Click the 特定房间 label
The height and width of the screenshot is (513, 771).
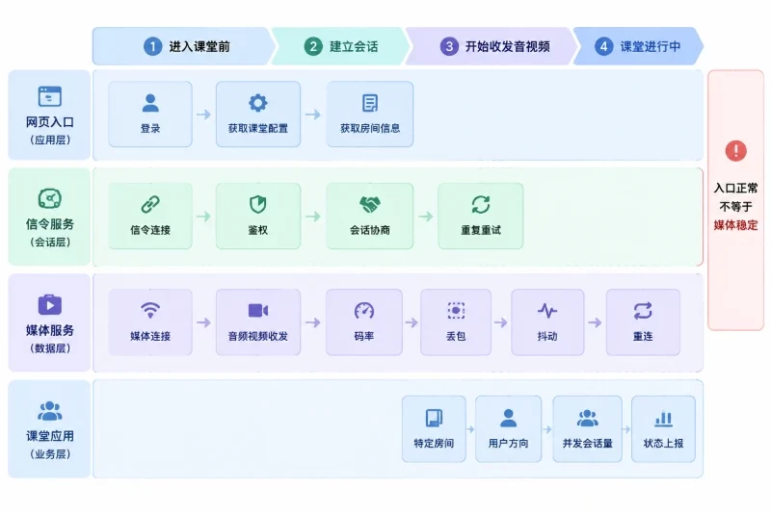(434, 444)
